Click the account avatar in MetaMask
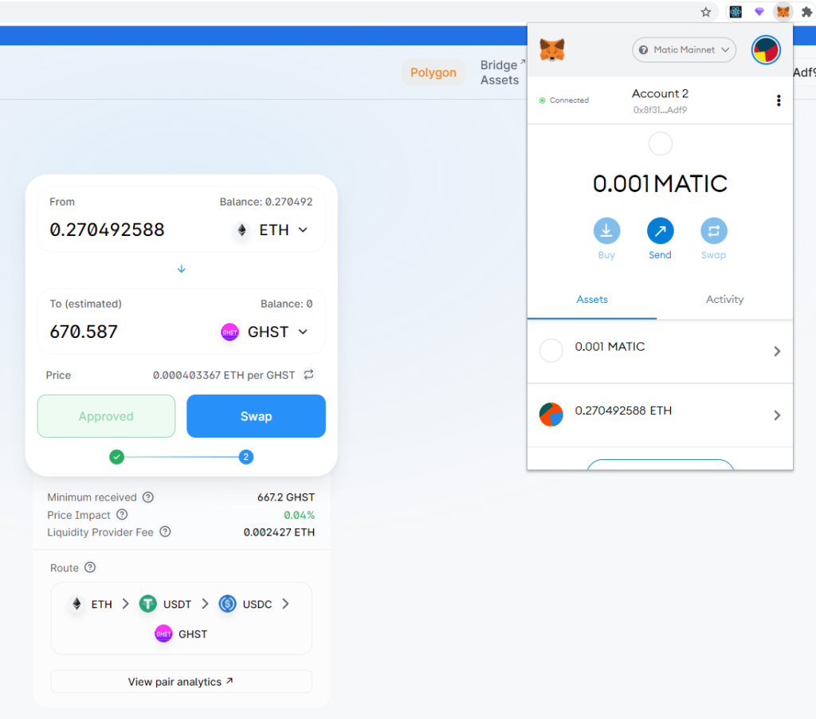Image resolution: width=816 pixels, height=719 pixels. (766, 50)
